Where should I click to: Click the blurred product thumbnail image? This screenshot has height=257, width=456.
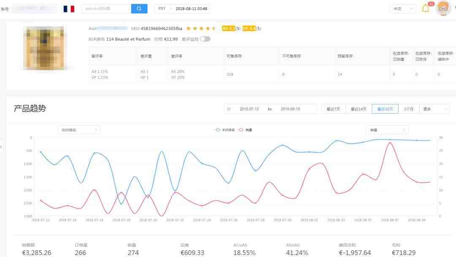[x=45, y=48]
